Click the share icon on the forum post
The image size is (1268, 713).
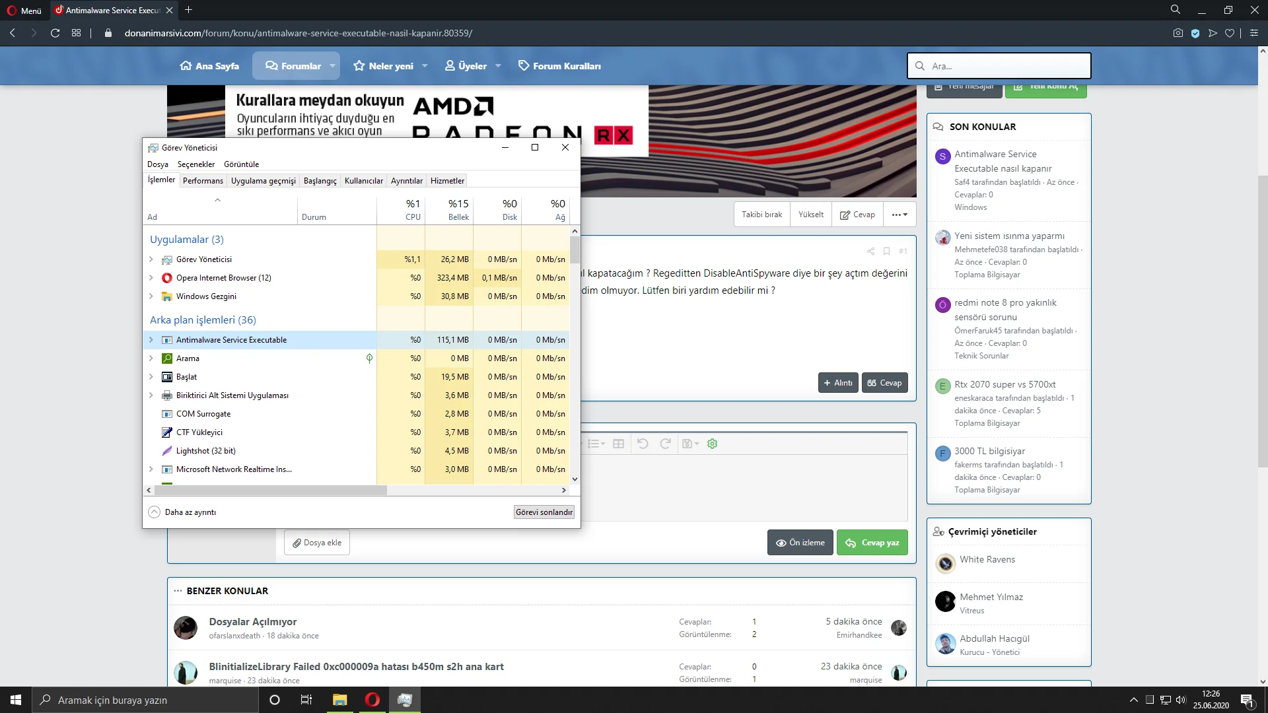[870, 252]
